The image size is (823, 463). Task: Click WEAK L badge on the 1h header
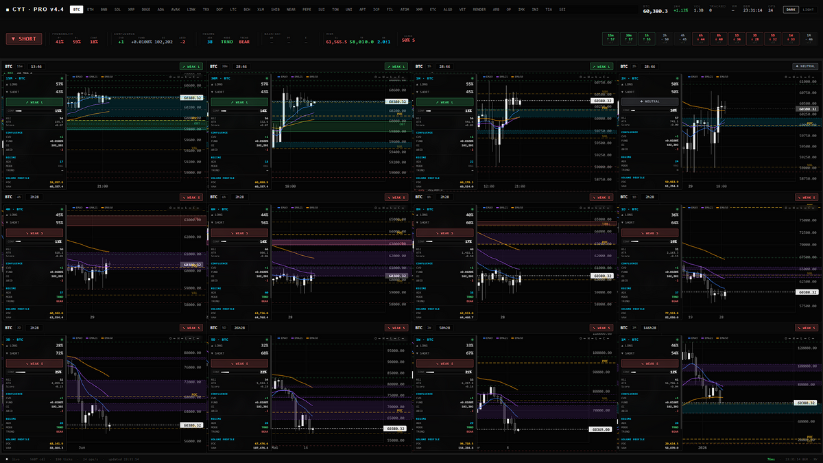(601, 67)
